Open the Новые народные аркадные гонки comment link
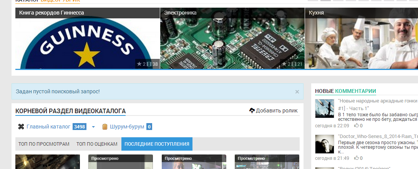The image size is (418, 169). (x=378, y=104)
